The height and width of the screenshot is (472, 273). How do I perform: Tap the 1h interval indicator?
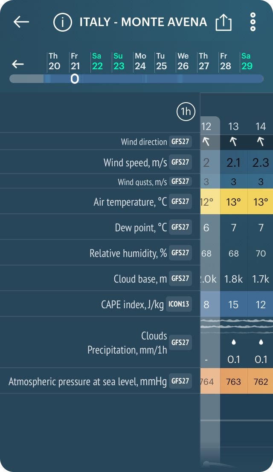186,112
